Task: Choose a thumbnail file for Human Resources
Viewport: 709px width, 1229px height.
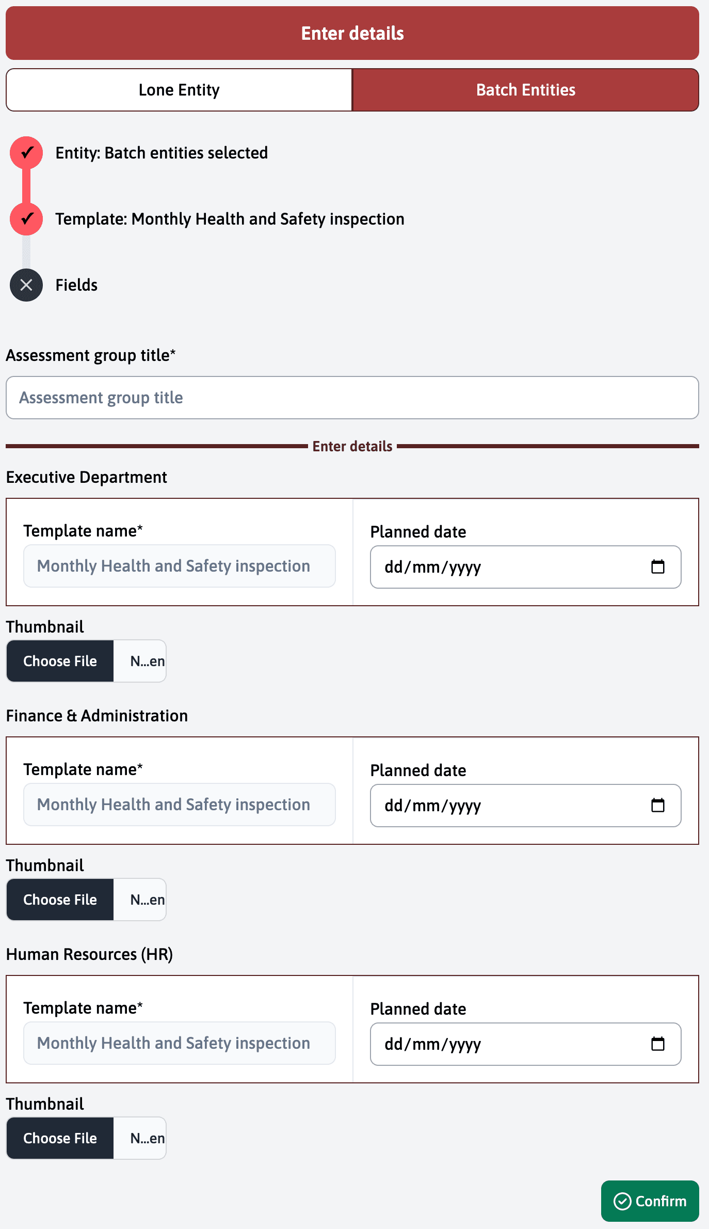Action: [x=60, y=1138]
